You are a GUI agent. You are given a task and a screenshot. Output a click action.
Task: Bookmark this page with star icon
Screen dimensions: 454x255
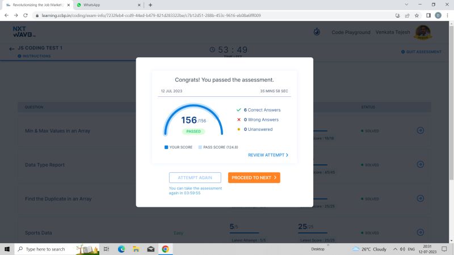(417, 15)
